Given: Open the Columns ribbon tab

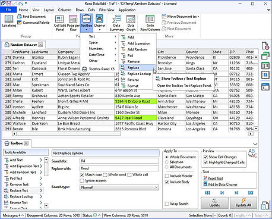Looking at the screenshot, I should (x=65, y=10).
